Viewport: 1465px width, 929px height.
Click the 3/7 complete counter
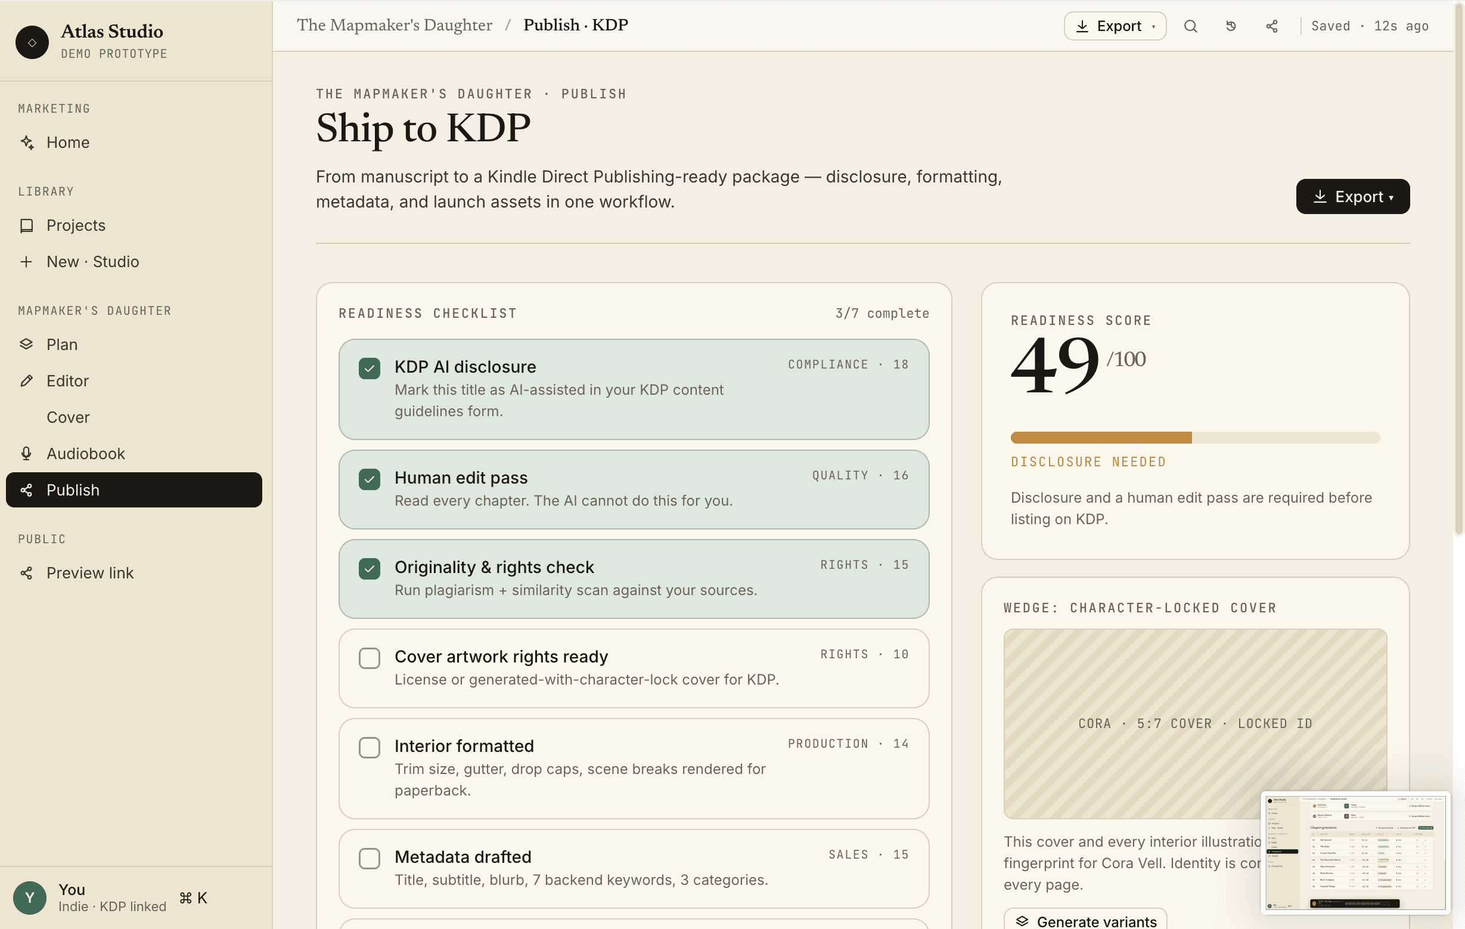coord(882,314)
